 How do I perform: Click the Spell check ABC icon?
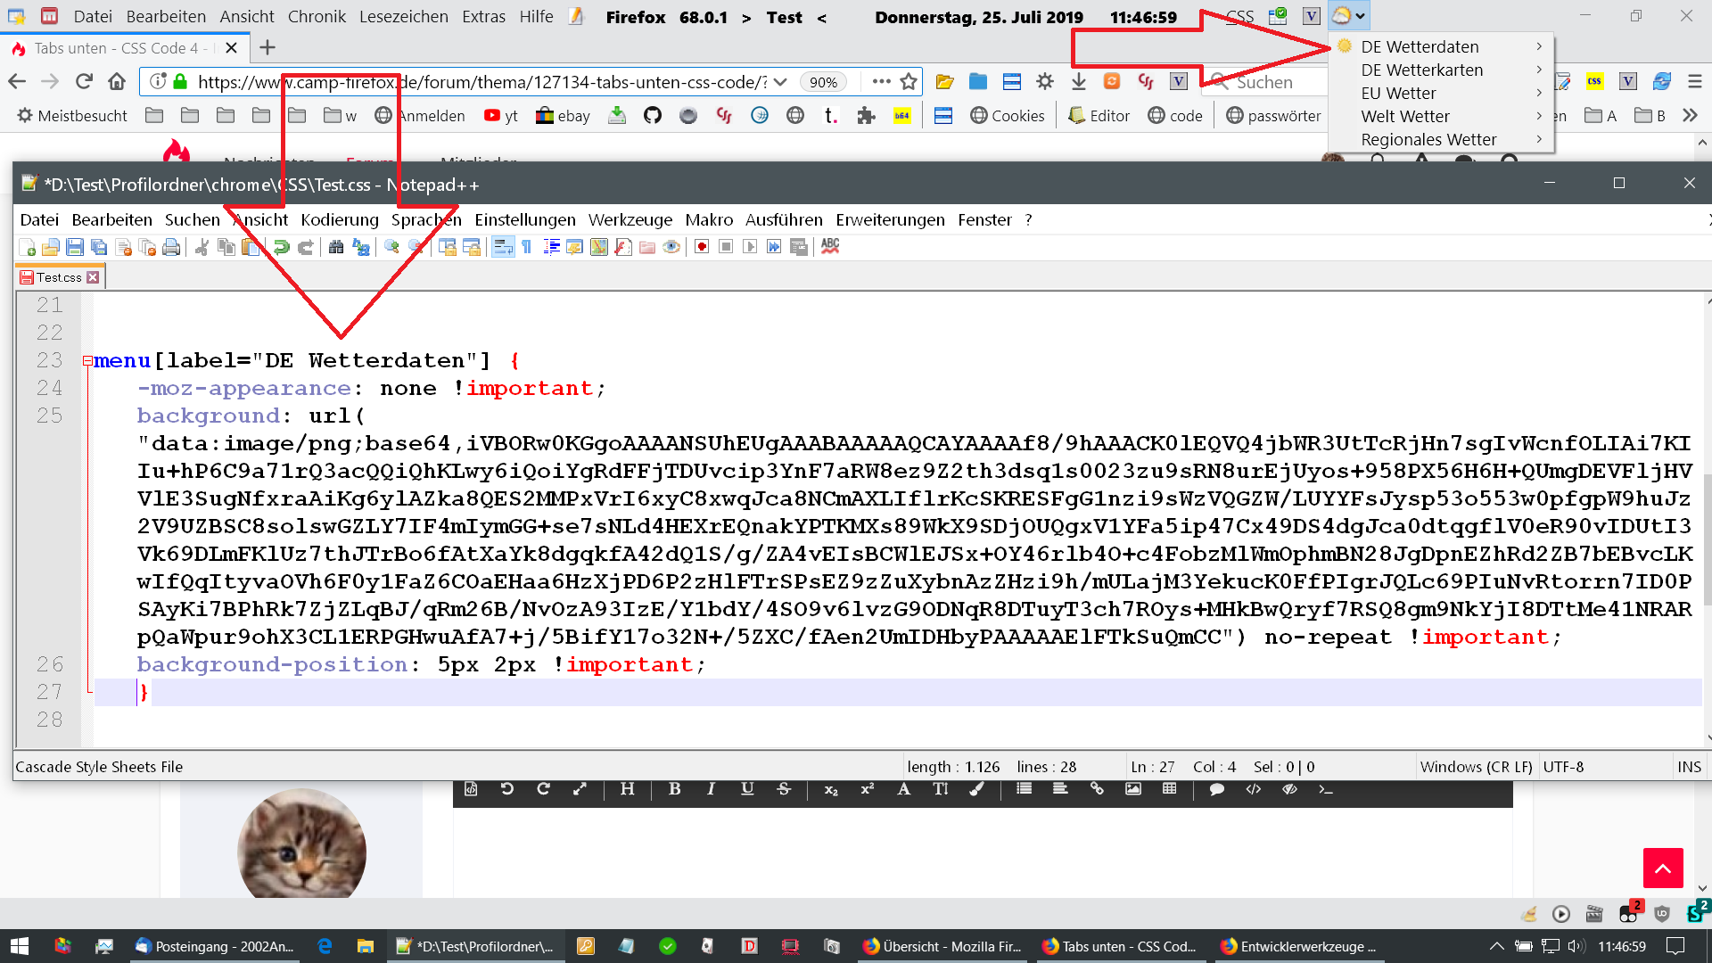[830, 246]
